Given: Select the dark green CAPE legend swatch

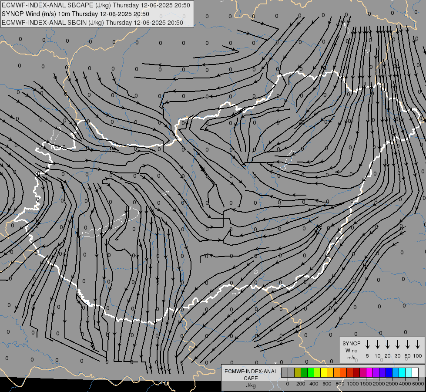Looking at the screenshot, I should 304,372.
